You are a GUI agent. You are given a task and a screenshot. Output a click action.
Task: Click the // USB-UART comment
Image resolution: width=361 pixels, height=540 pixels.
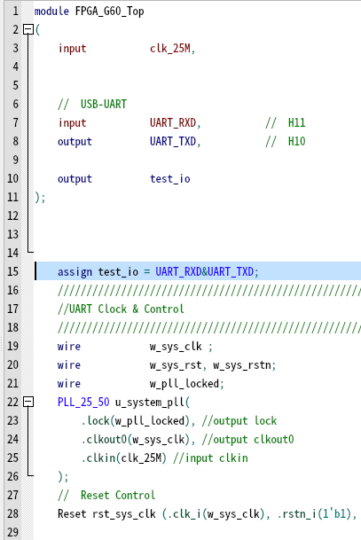point(92,104)
